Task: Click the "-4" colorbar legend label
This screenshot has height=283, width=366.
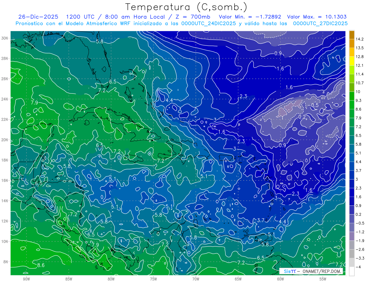Action: coord(359,267)
